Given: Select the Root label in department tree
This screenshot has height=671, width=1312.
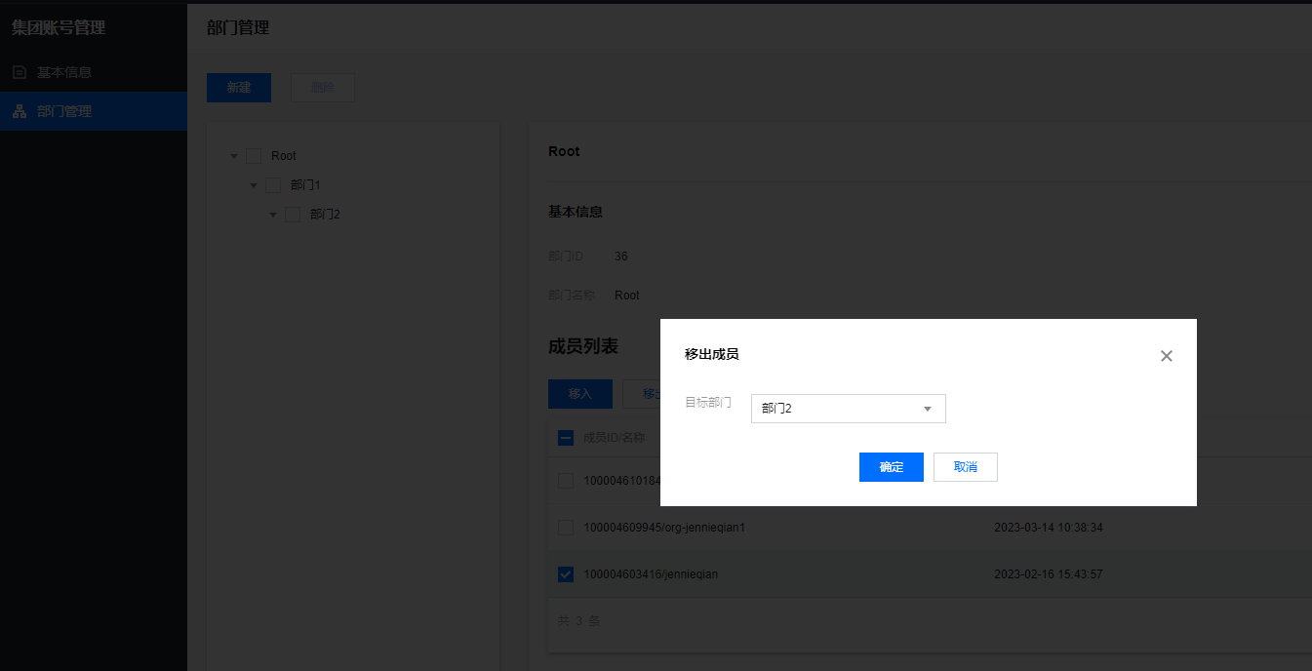Looking at the screenshot, I should 284,156.
